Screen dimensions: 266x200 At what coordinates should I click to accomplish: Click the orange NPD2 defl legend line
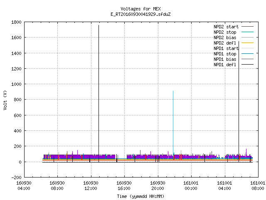[247, 42]
